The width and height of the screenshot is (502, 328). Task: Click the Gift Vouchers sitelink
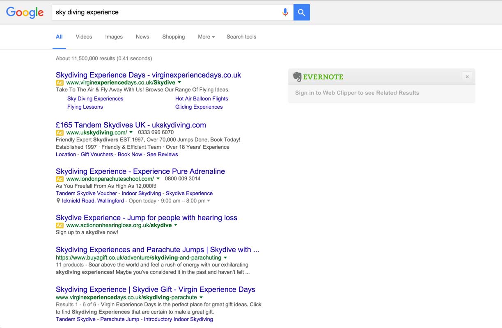(x=97, y=155)
